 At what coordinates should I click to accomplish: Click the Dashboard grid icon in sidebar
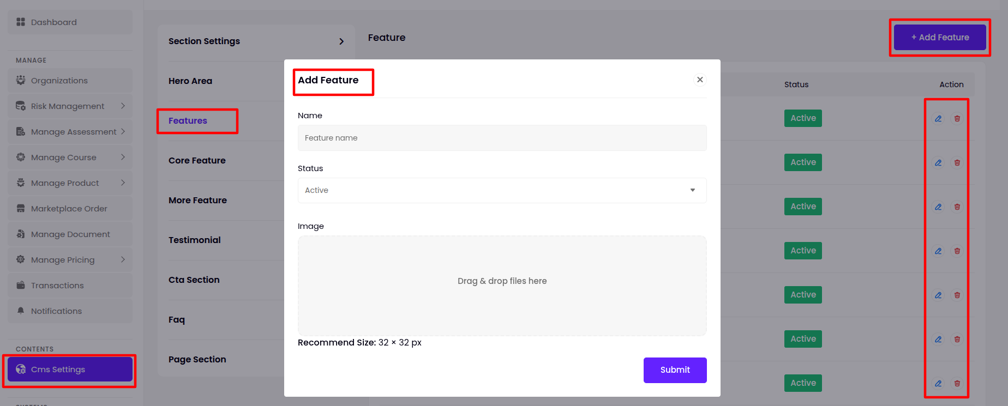(21, 22)
